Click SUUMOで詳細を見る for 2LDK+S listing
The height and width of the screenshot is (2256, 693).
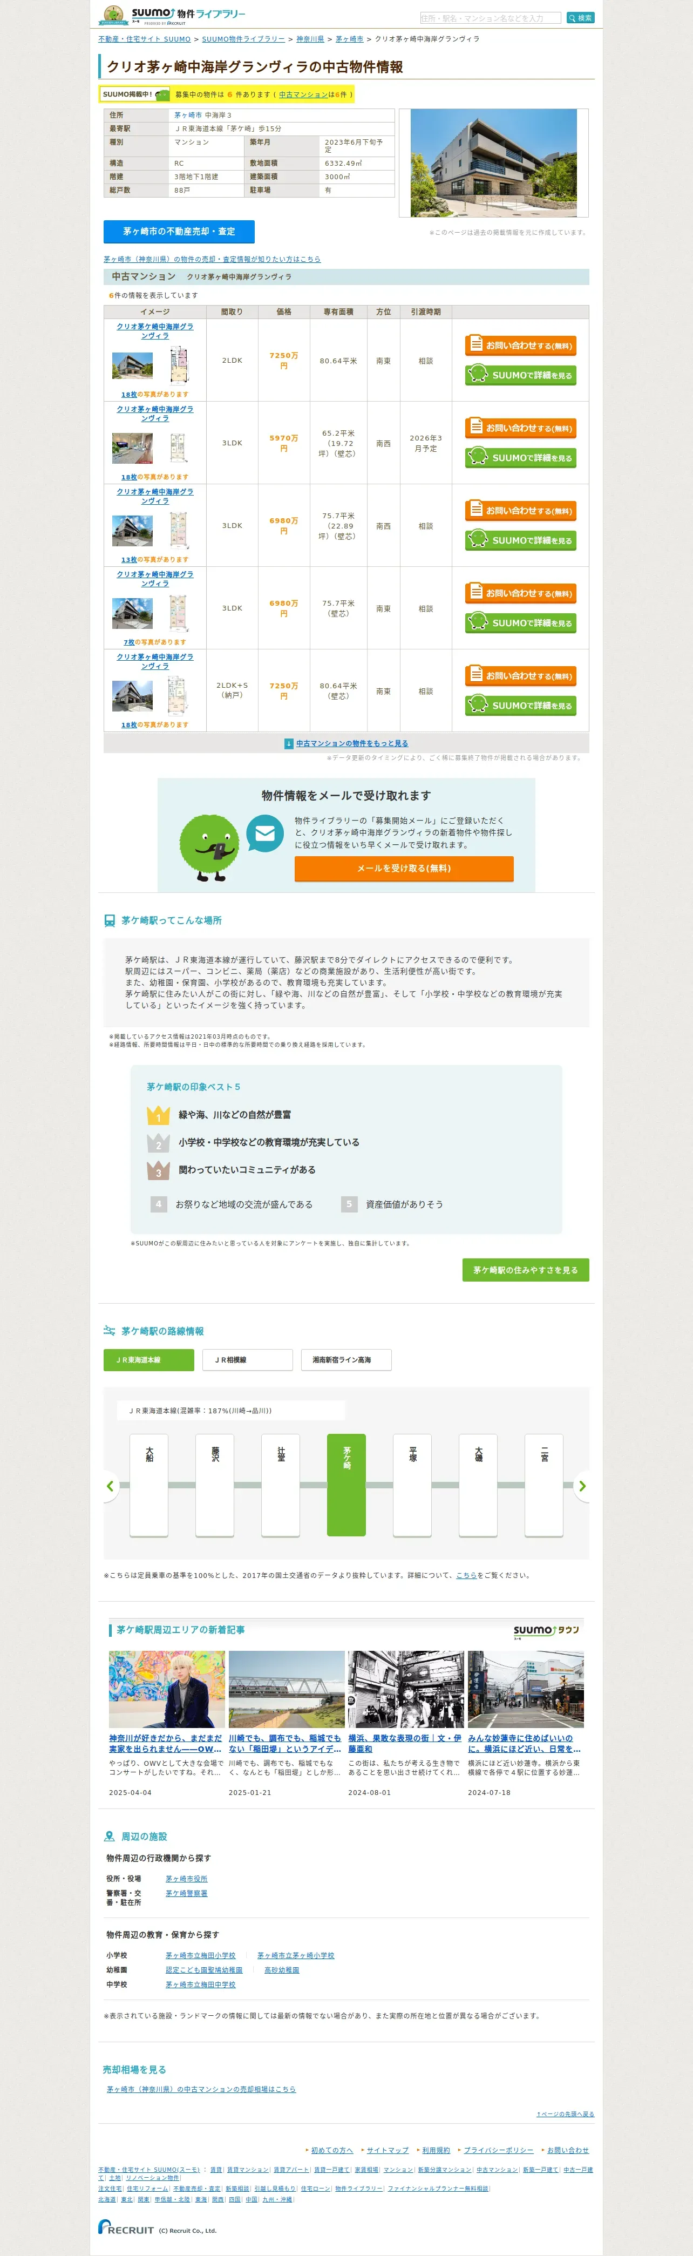pyautogui.click(x=520, y=705)
